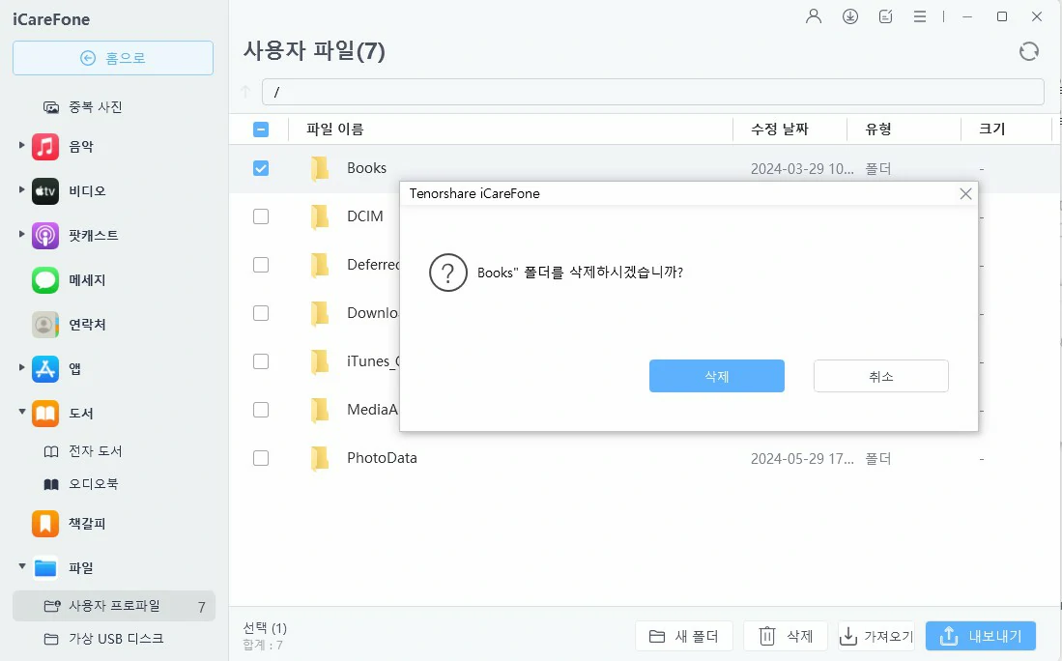Cancel the delete dialog with 취소
Screen dimensions: 1062x661
click(x=880, y=376)
